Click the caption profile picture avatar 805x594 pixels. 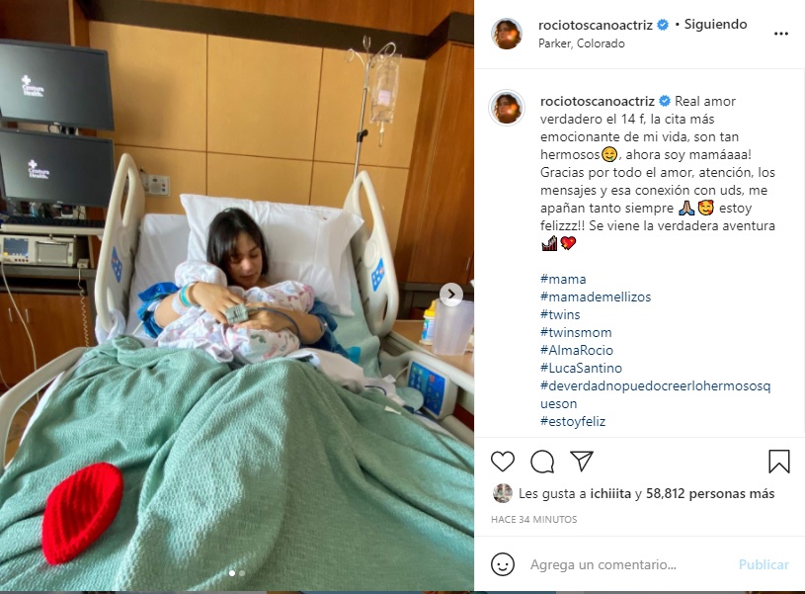[x=507, y=109]
